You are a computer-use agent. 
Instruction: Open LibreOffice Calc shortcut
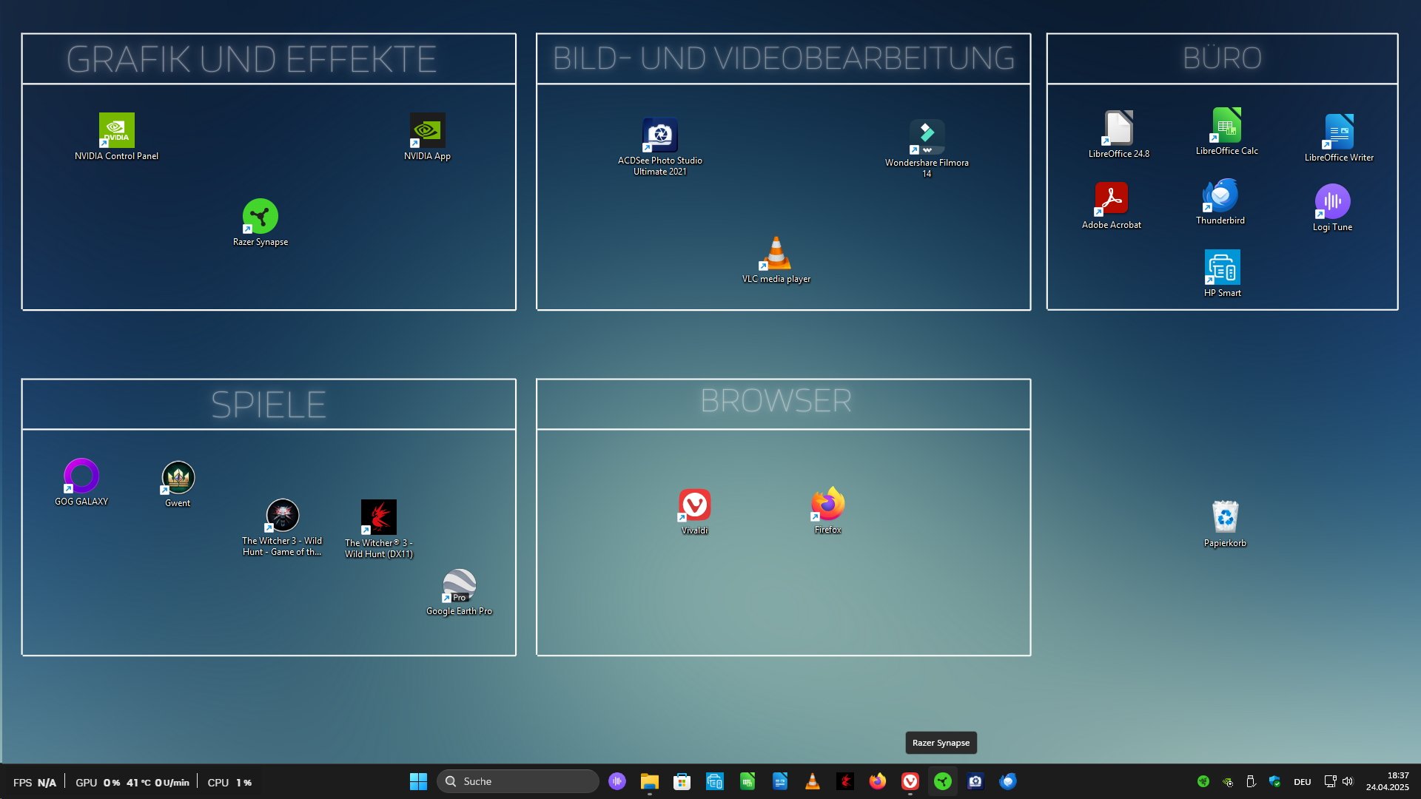coord(1226,126)
